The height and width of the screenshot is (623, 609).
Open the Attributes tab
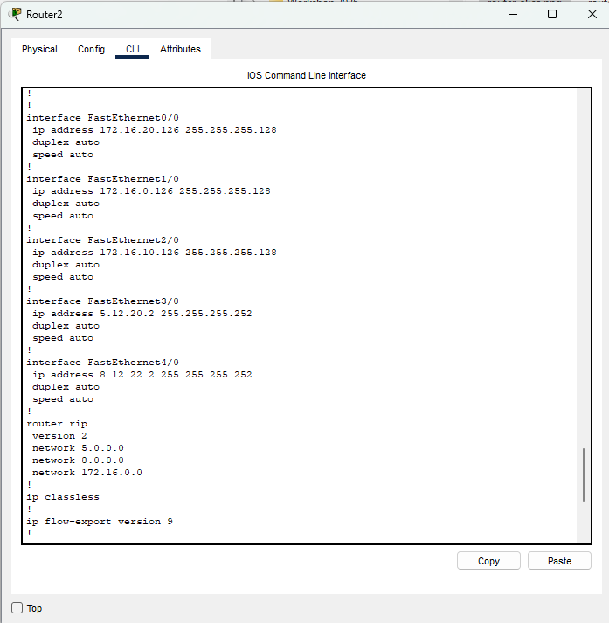(180, 49)
